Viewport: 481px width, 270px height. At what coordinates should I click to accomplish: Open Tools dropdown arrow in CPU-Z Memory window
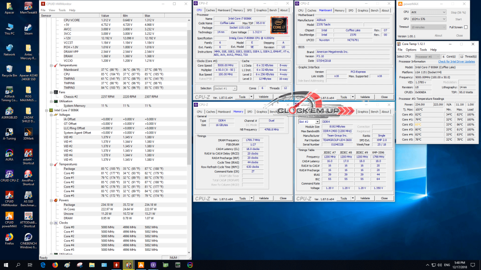[252, 198]
